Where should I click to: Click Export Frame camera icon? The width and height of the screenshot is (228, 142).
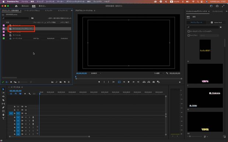point(154,82)
